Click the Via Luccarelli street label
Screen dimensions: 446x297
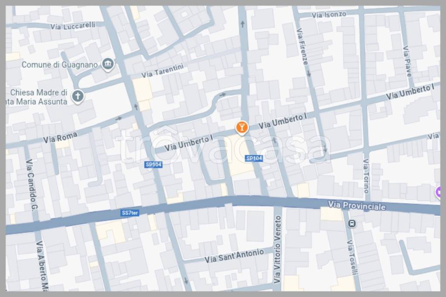[73, 26]
